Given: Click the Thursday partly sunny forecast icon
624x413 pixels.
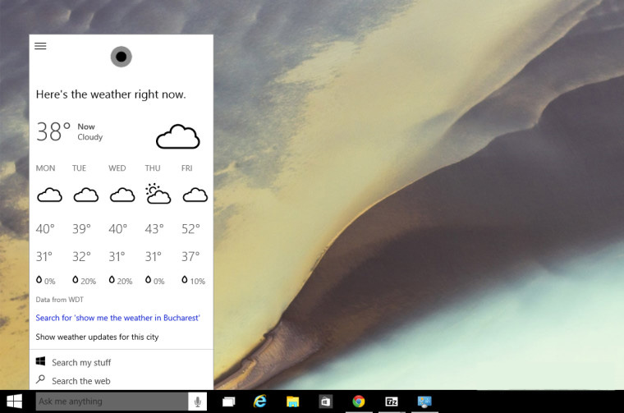Looking at the screenshot, I should pos(158,195).
